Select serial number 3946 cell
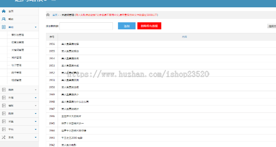Screen dimensions: 276x147 [52, 116]
